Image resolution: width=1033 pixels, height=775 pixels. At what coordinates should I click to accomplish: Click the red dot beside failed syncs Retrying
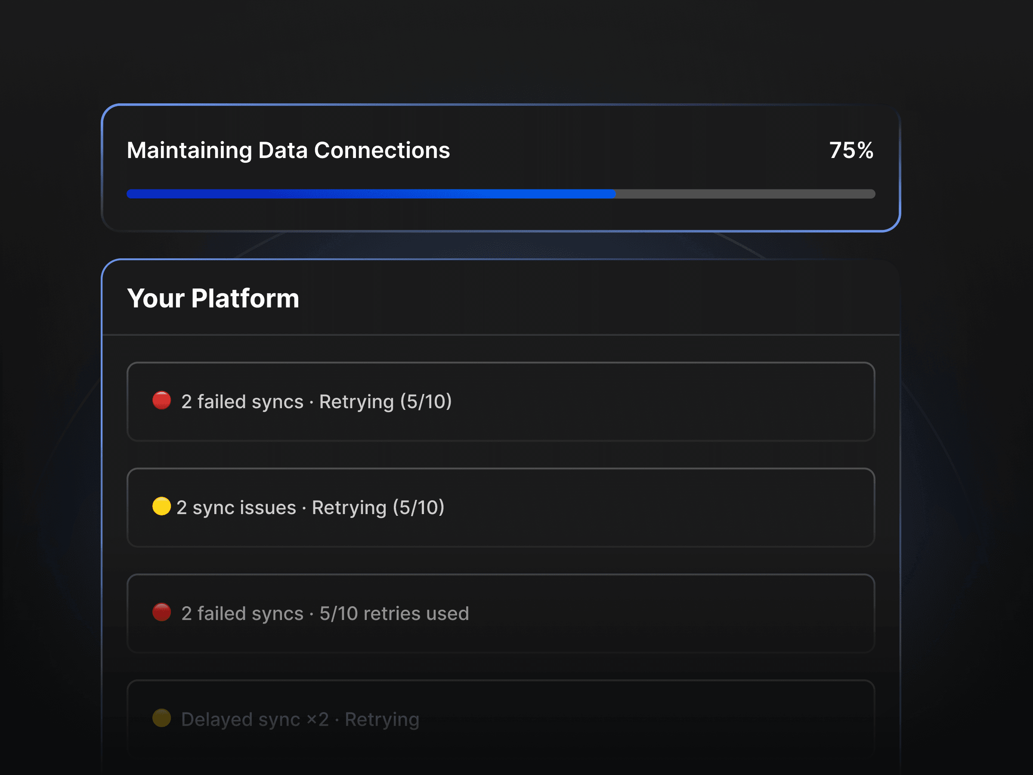(161, 401)
